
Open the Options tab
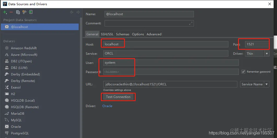138,34
